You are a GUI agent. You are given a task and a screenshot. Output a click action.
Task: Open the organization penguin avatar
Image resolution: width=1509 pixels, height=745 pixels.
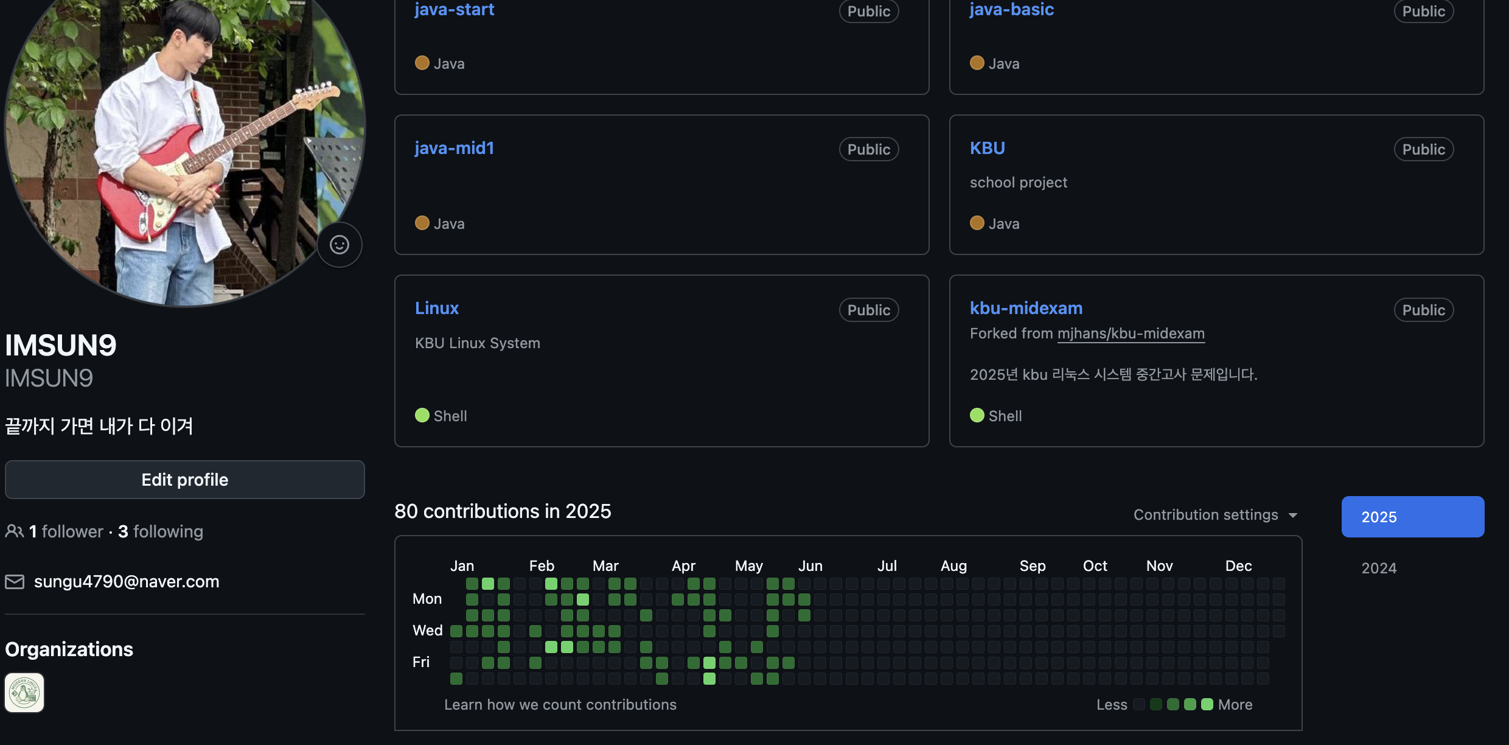tap(24, 693)
